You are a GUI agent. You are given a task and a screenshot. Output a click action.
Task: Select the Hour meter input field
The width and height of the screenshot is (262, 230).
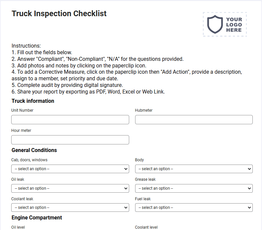pyautogui.click(x=70, y=140)
